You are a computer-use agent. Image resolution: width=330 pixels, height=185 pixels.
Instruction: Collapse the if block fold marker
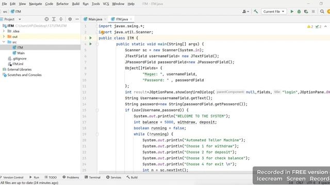click(97, 110)
